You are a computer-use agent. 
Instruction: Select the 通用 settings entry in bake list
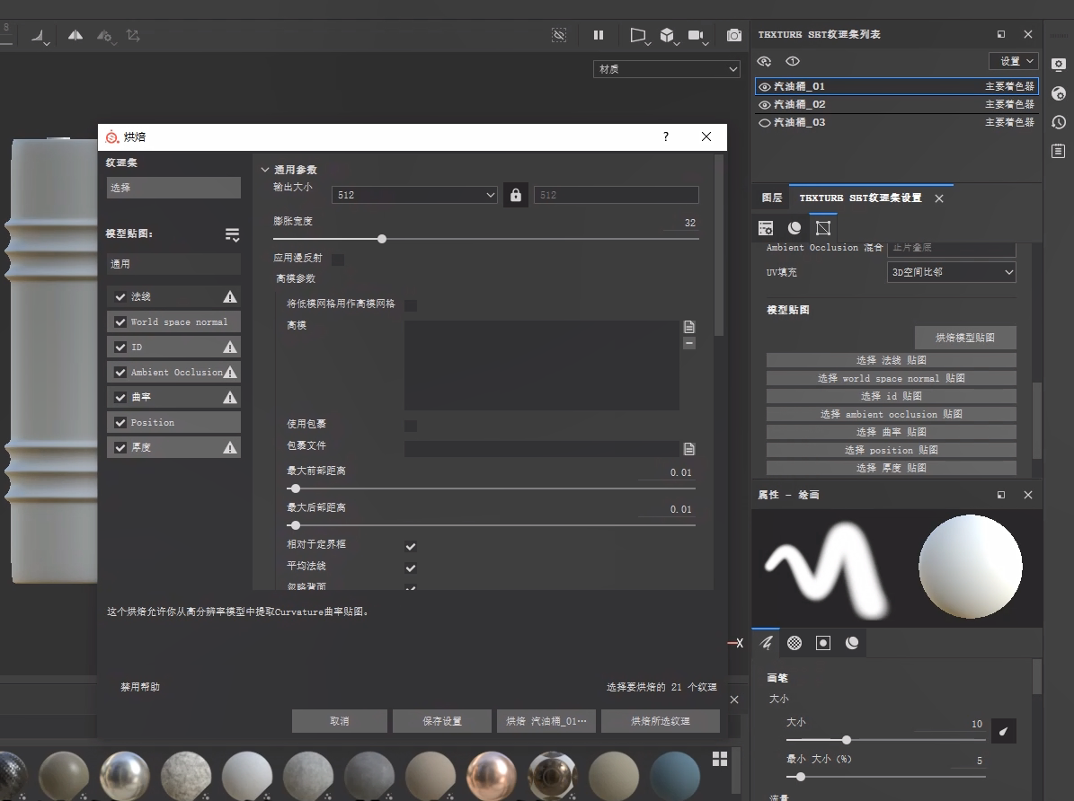tap(173, 264)
